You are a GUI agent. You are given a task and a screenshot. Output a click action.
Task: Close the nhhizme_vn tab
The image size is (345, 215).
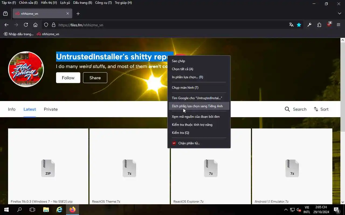pos(68,13)
